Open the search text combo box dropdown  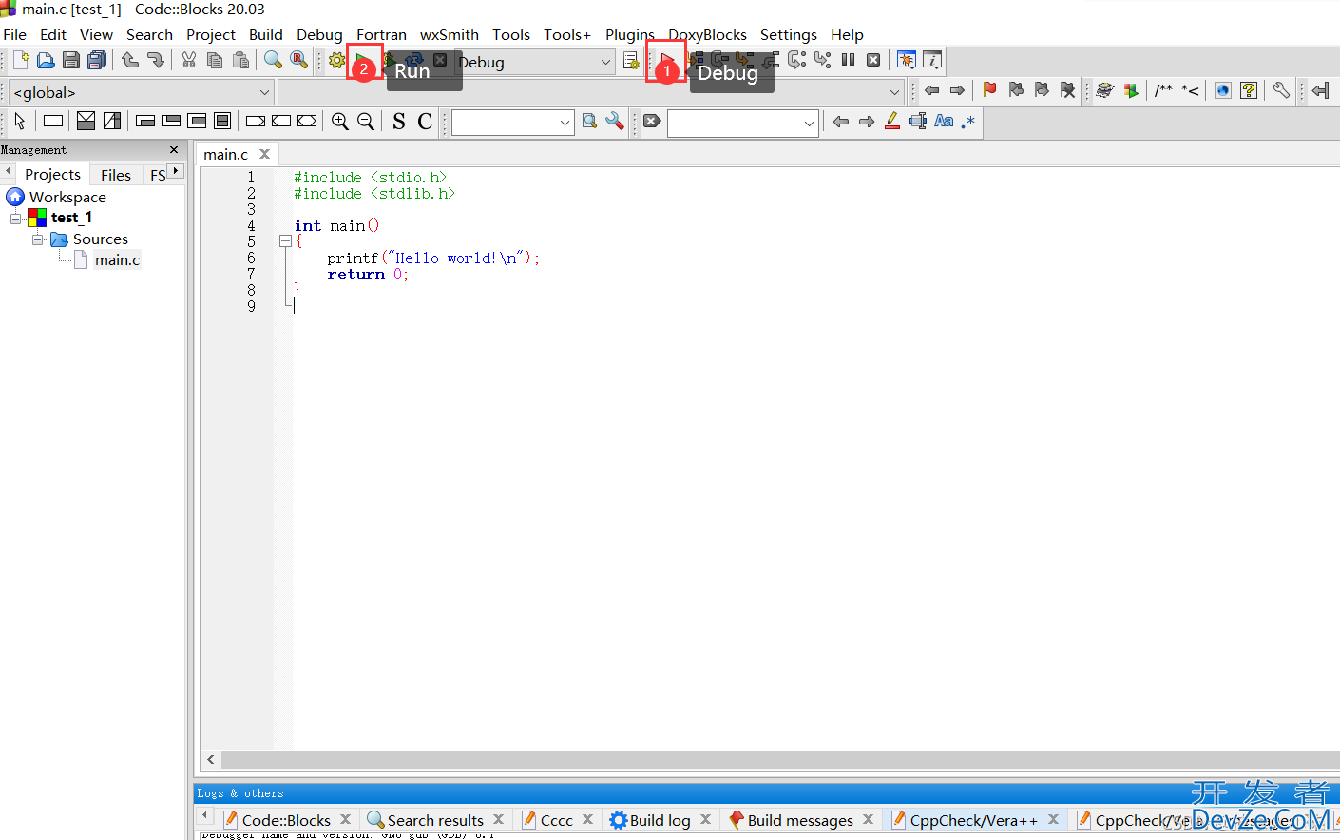[x=565, y=123]
